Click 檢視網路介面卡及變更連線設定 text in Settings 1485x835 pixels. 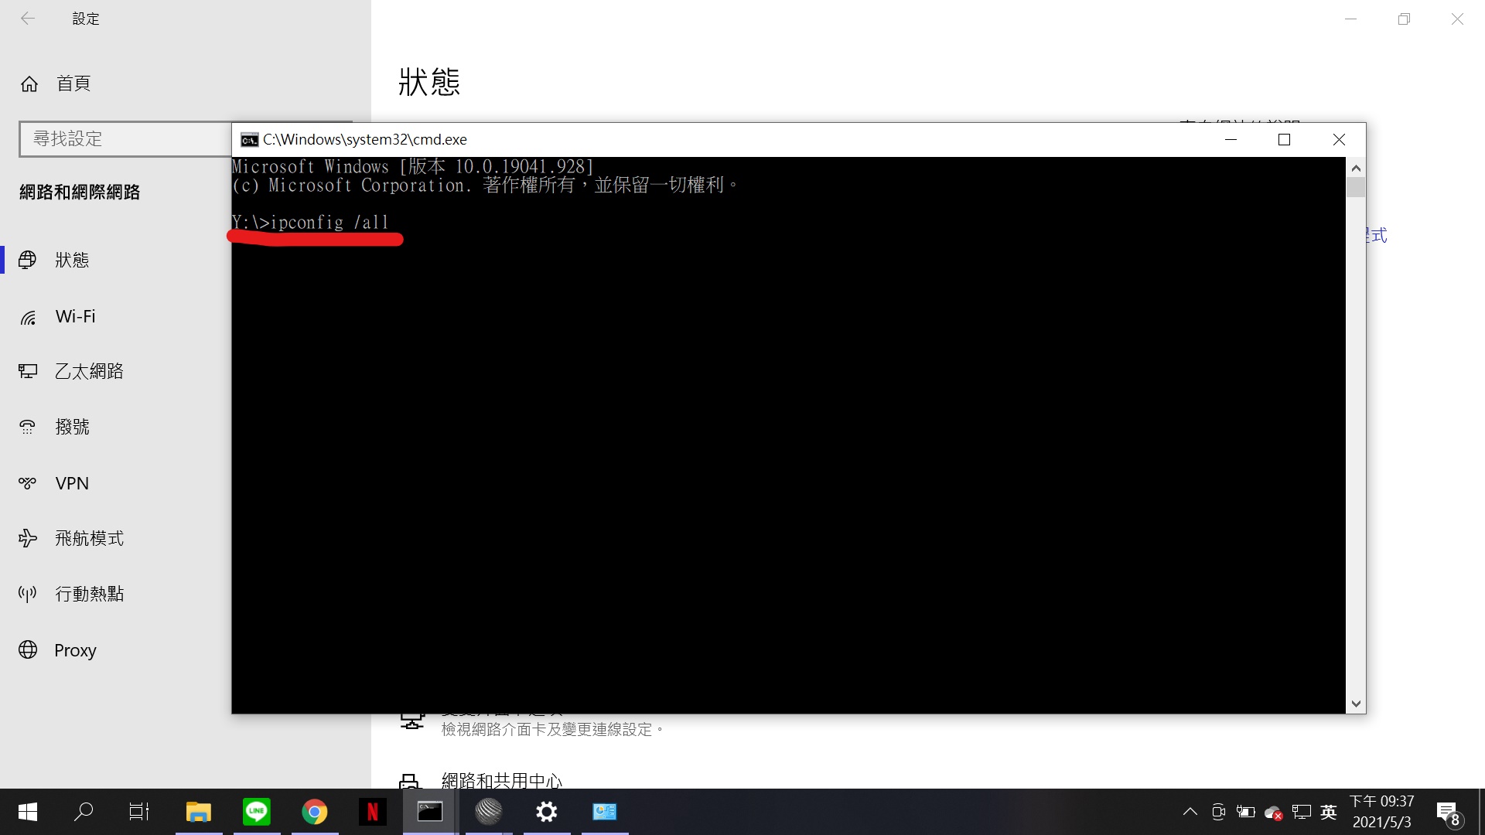[x=552, y=729]
